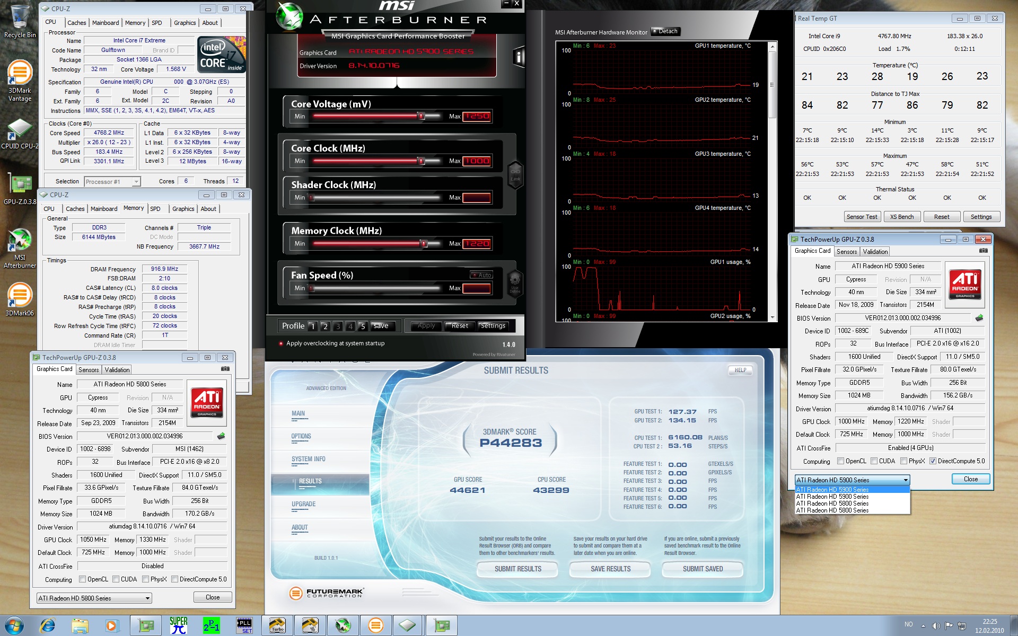1018x636 pixels.
Task: Open the OPTIONS menu in 3DMark Vantage
Action: 301,437
